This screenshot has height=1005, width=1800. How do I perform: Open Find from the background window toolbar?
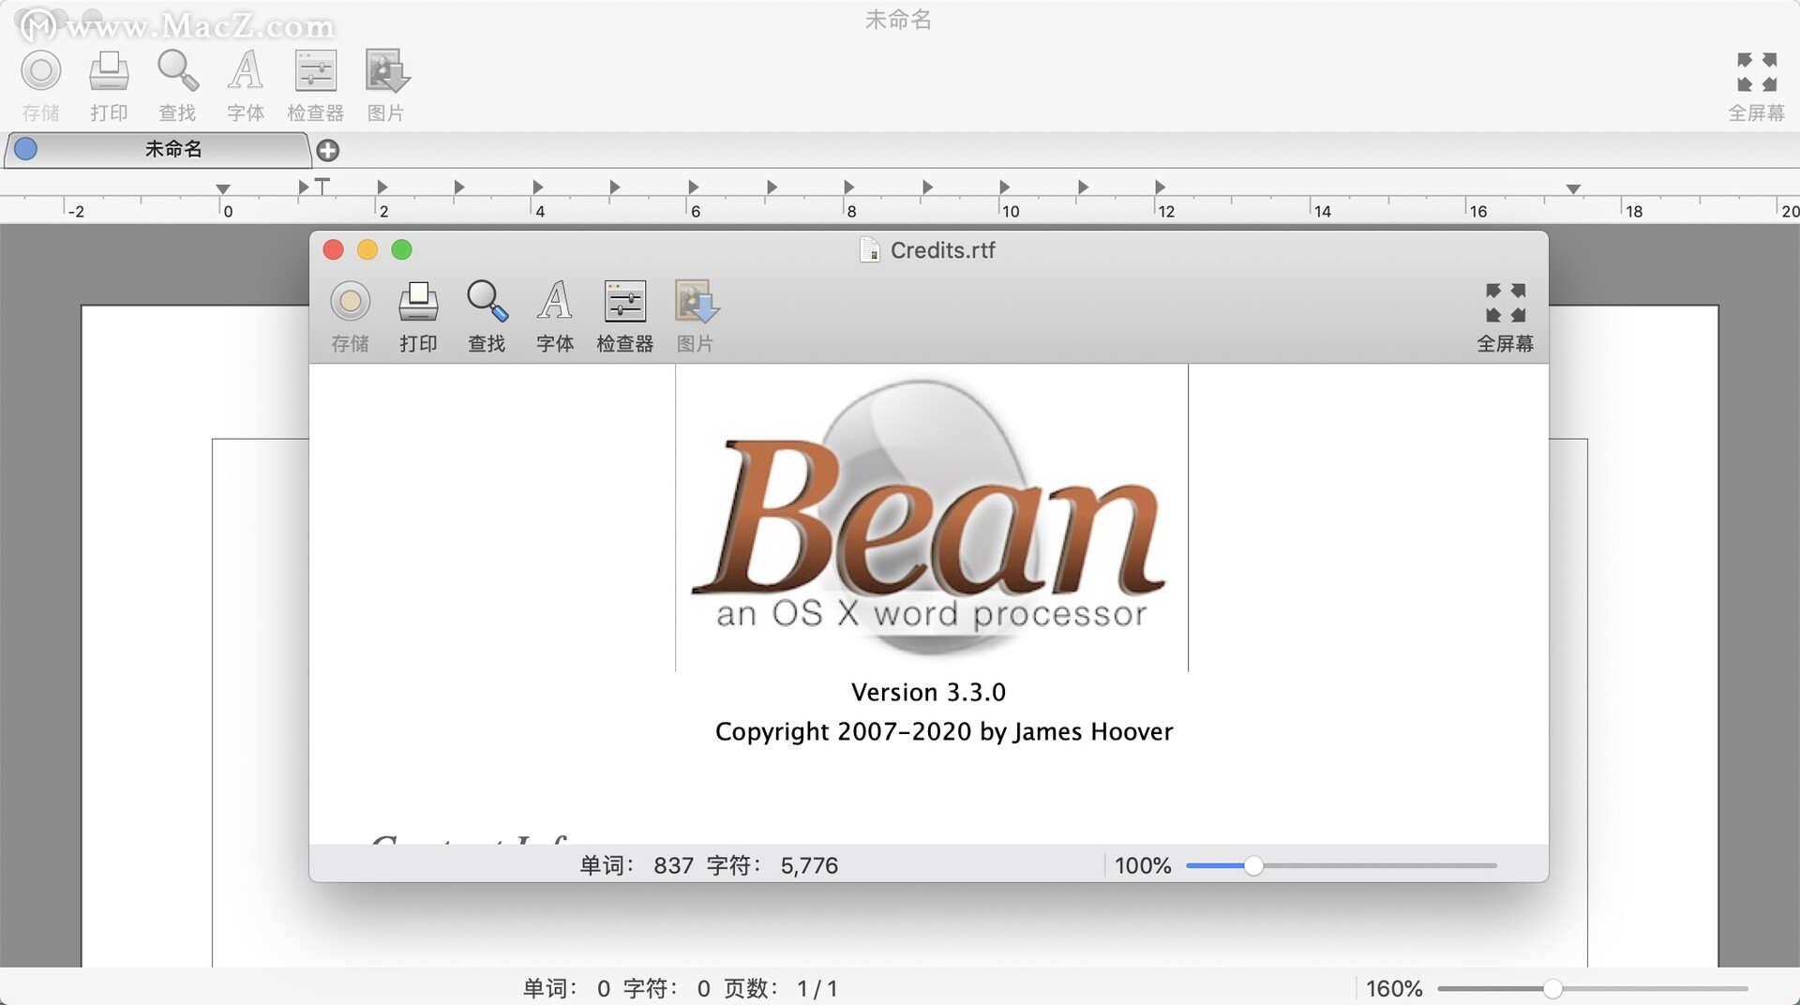coord(177,72)
